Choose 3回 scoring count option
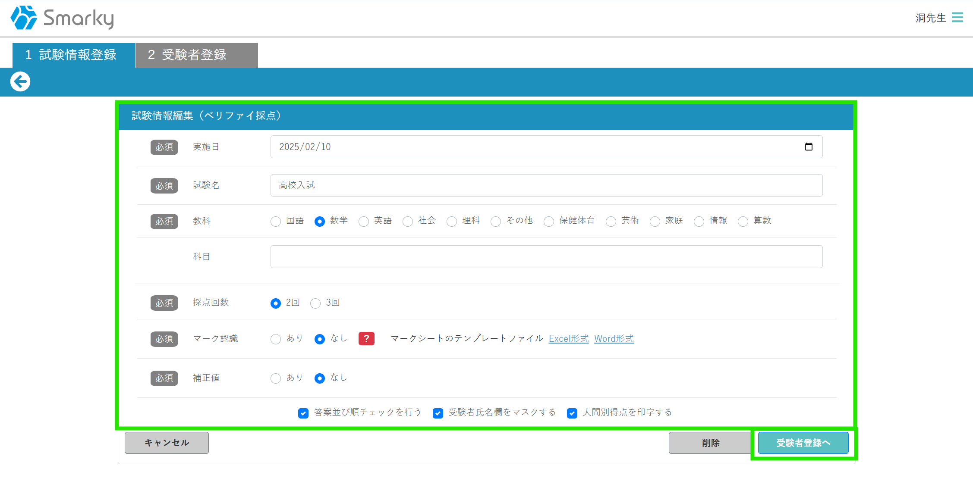 tap(315, 303)
